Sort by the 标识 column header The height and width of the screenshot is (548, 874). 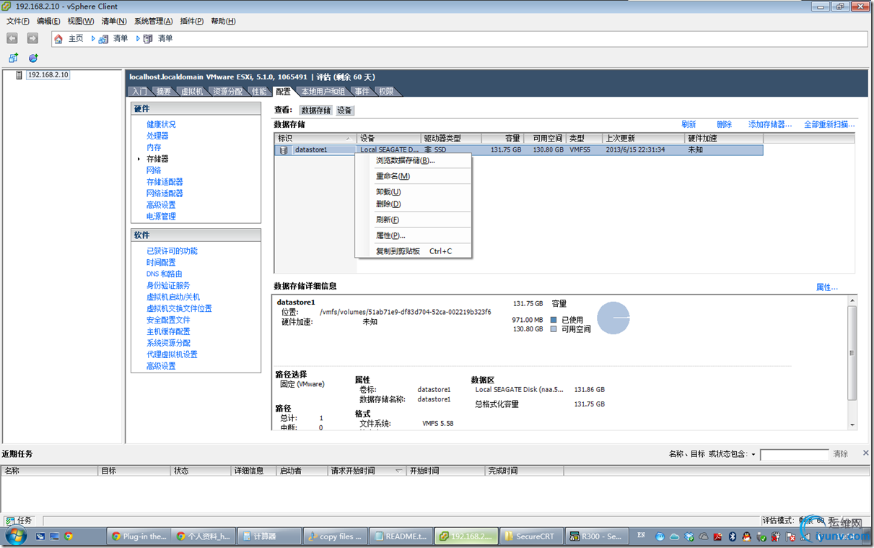pos(315,138)
